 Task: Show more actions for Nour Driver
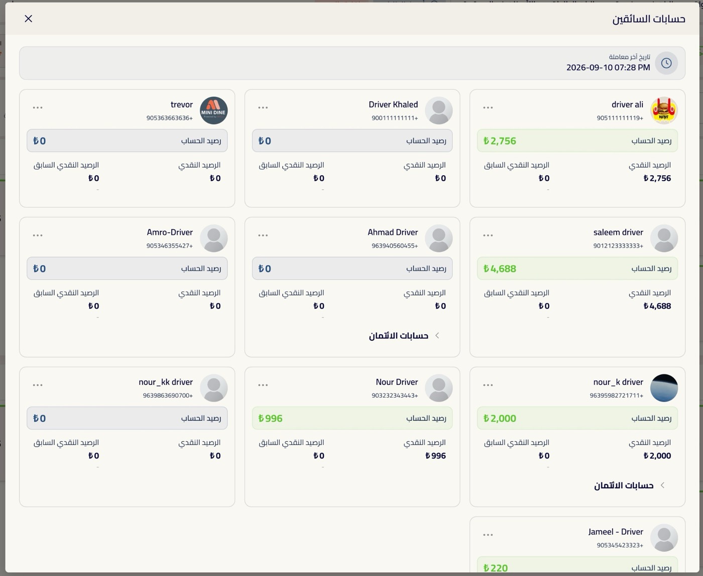pyautogui.click(x=263, y=385)
